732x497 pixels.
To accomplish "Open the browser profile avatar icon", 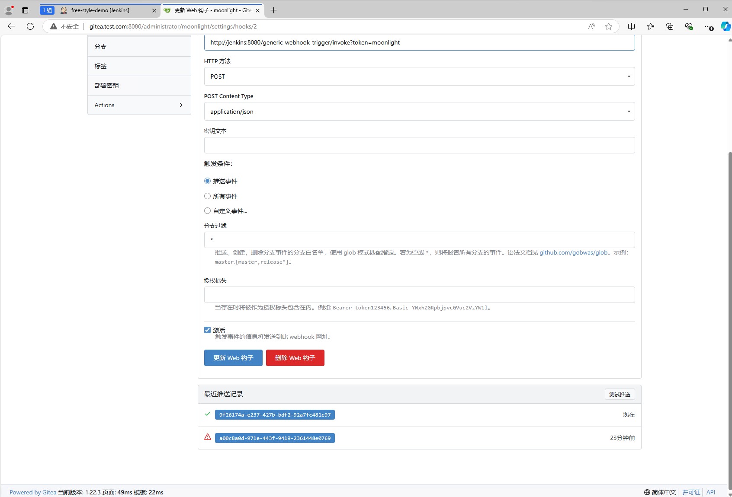I will (9, 10).
